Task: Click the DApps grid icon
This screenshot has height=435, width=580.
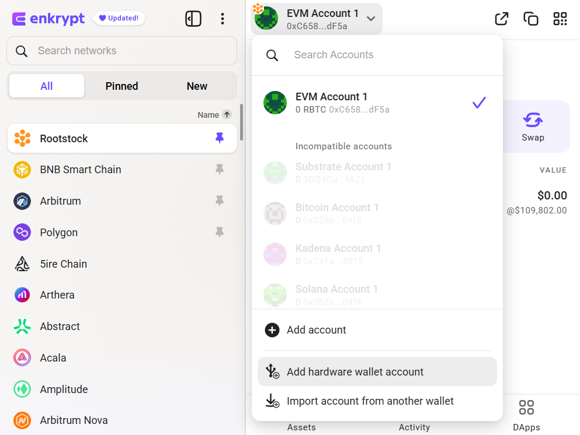Action: 526,408
